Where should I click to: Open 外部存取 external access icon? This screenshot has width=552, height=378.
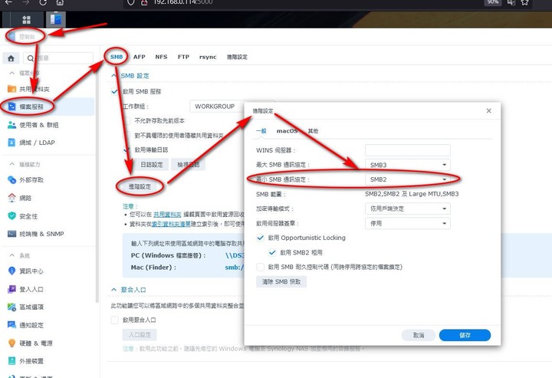[x=11, y=180]
